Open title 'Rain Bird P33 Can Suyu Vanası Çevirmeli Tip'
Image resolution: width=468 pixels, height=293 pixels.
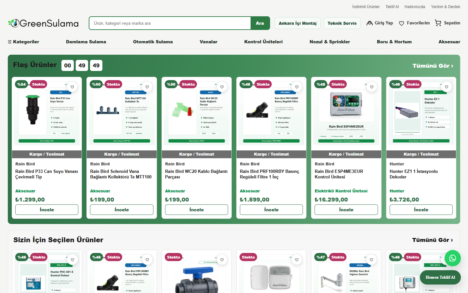47,174
